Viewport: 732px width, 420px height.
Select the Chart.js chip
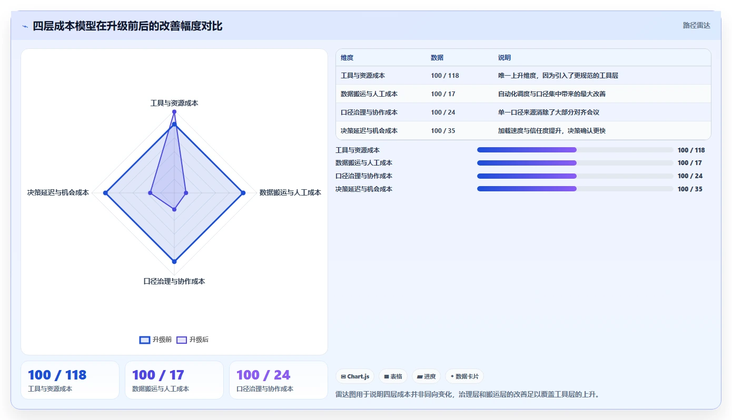[x=355, y=376]
